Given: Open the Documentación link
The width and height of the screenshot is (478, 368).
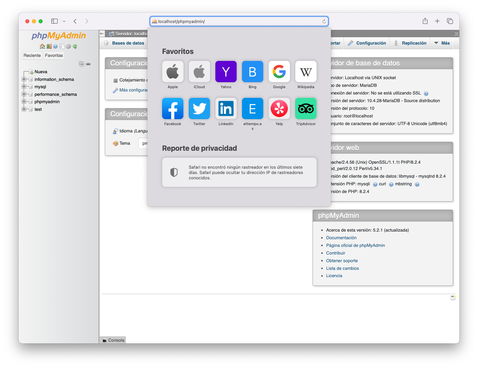Looking at the screenshot, I should pyautogui.click(x=341, y=238).
